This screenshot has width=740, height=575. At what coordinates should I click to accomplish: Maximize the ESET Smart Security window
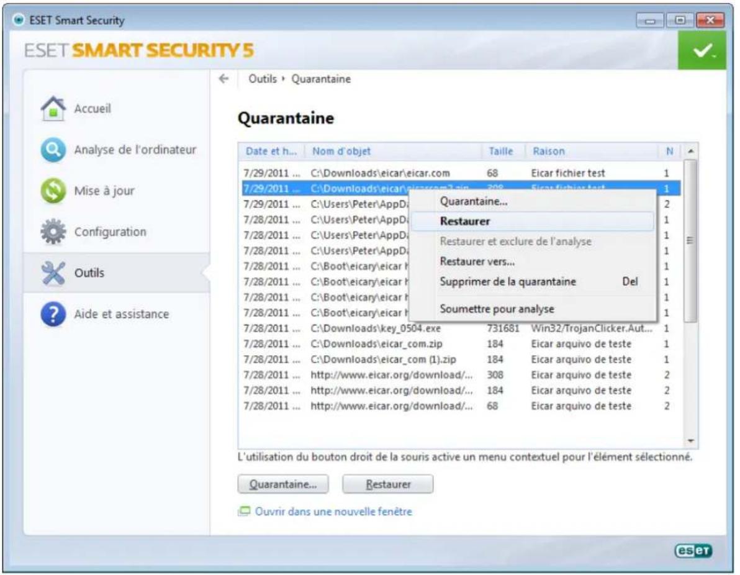[x=680, y=20]
